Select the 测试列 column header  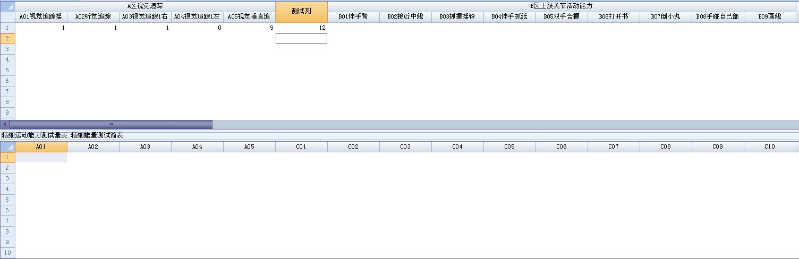pyautogui.click(x=301, y=12)
